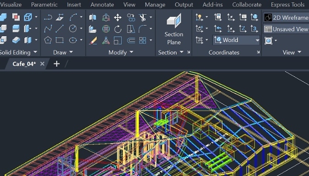Select the Rotate tool circular arrow
309x176 pixels.
[118, 29]
